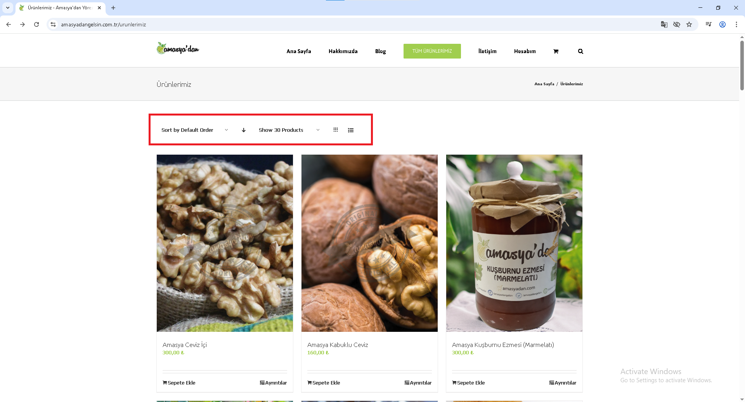Open Hakkımızda menu item
Image resolution: width=745 pixels, height=402 pixels.
(x=343, y=51)
